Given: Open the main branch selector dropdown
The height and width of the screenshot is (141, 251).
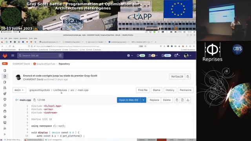Looking at the screenshot, I should [19, 90].
